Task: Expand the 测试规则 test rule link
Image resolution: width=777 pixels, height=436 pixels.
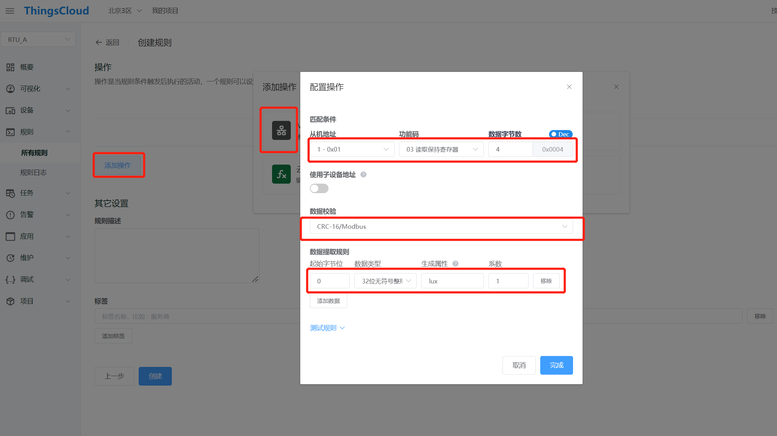Action: tap(324, 328)
